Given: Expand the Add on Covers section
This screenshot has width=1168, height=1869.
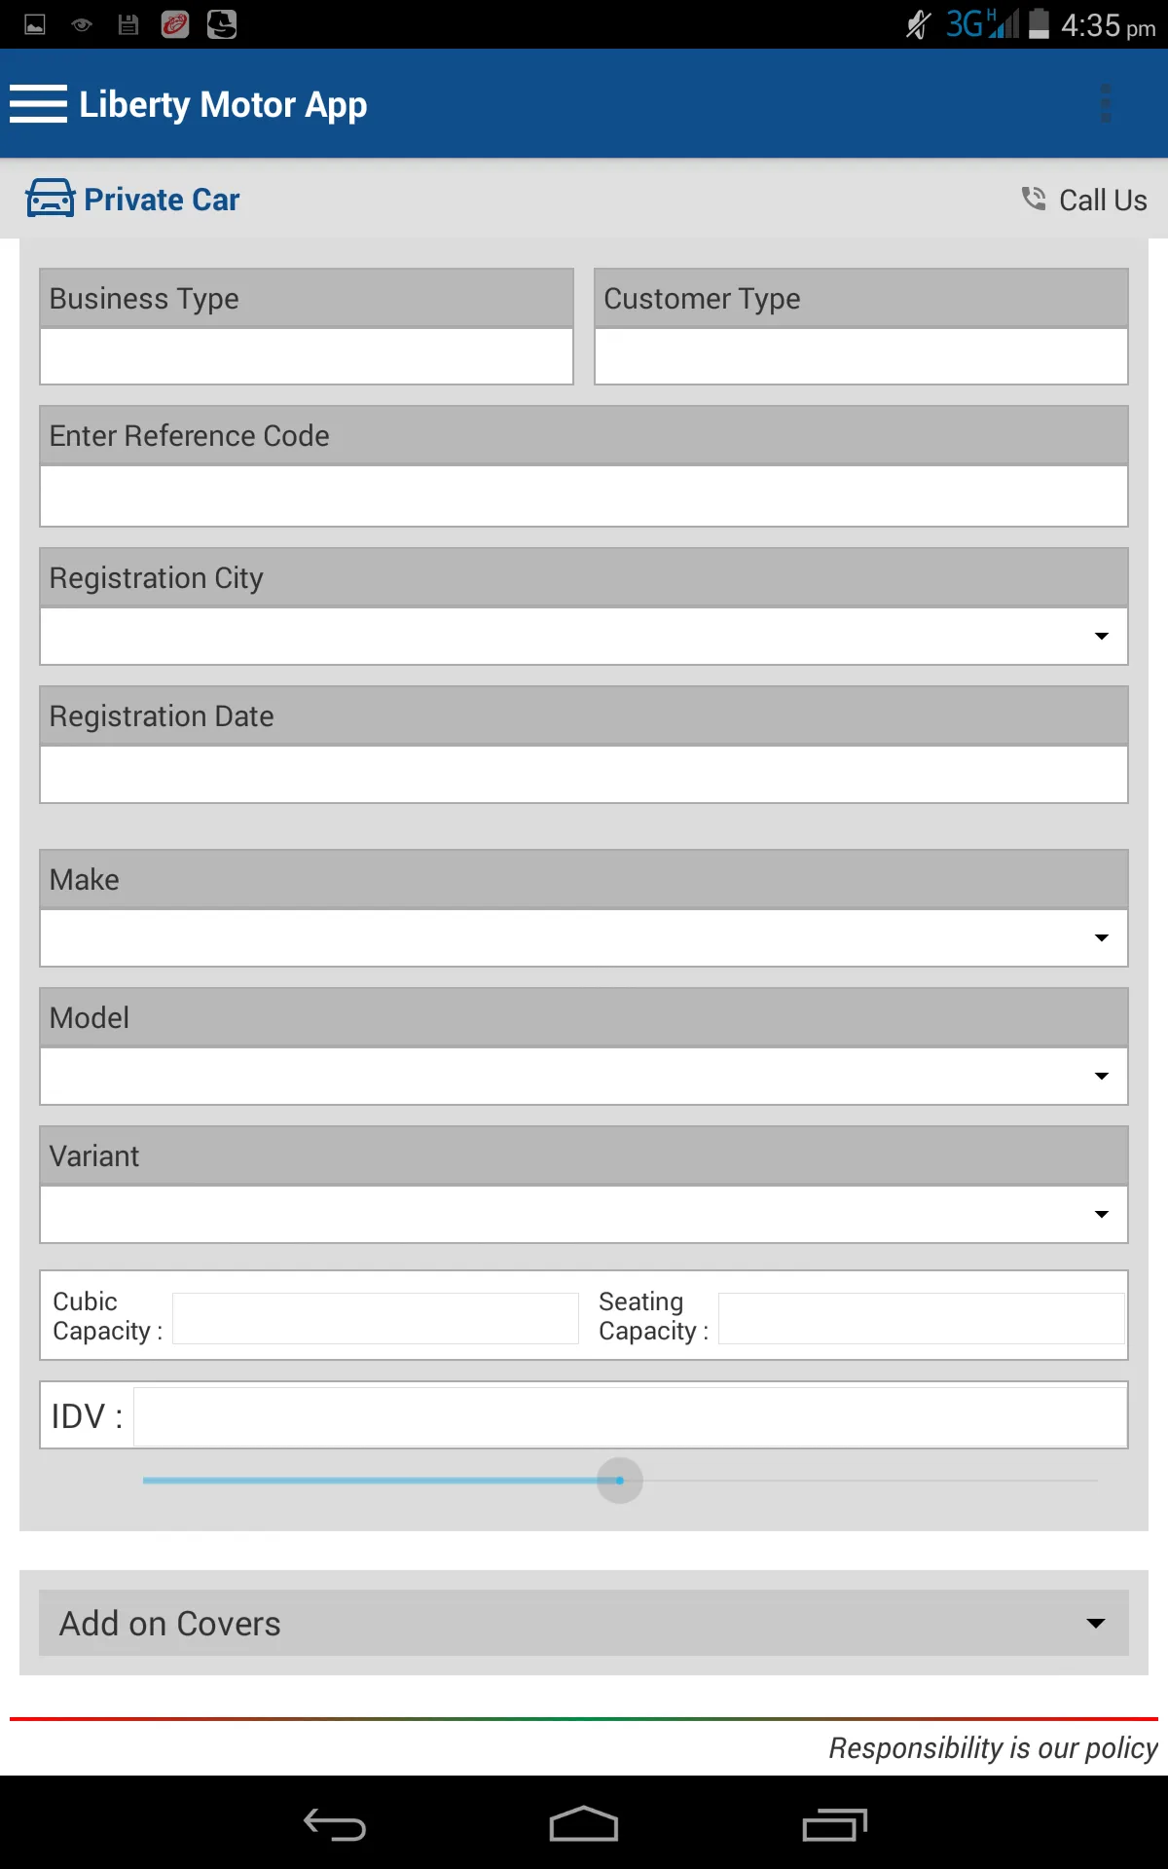Looking at the screenshot, I should coord(584,1623).
